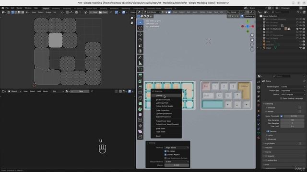The height and width of the screenshot is (172, 307).
Task: Select the Loop Cut tool
Action: pos(140,92)
